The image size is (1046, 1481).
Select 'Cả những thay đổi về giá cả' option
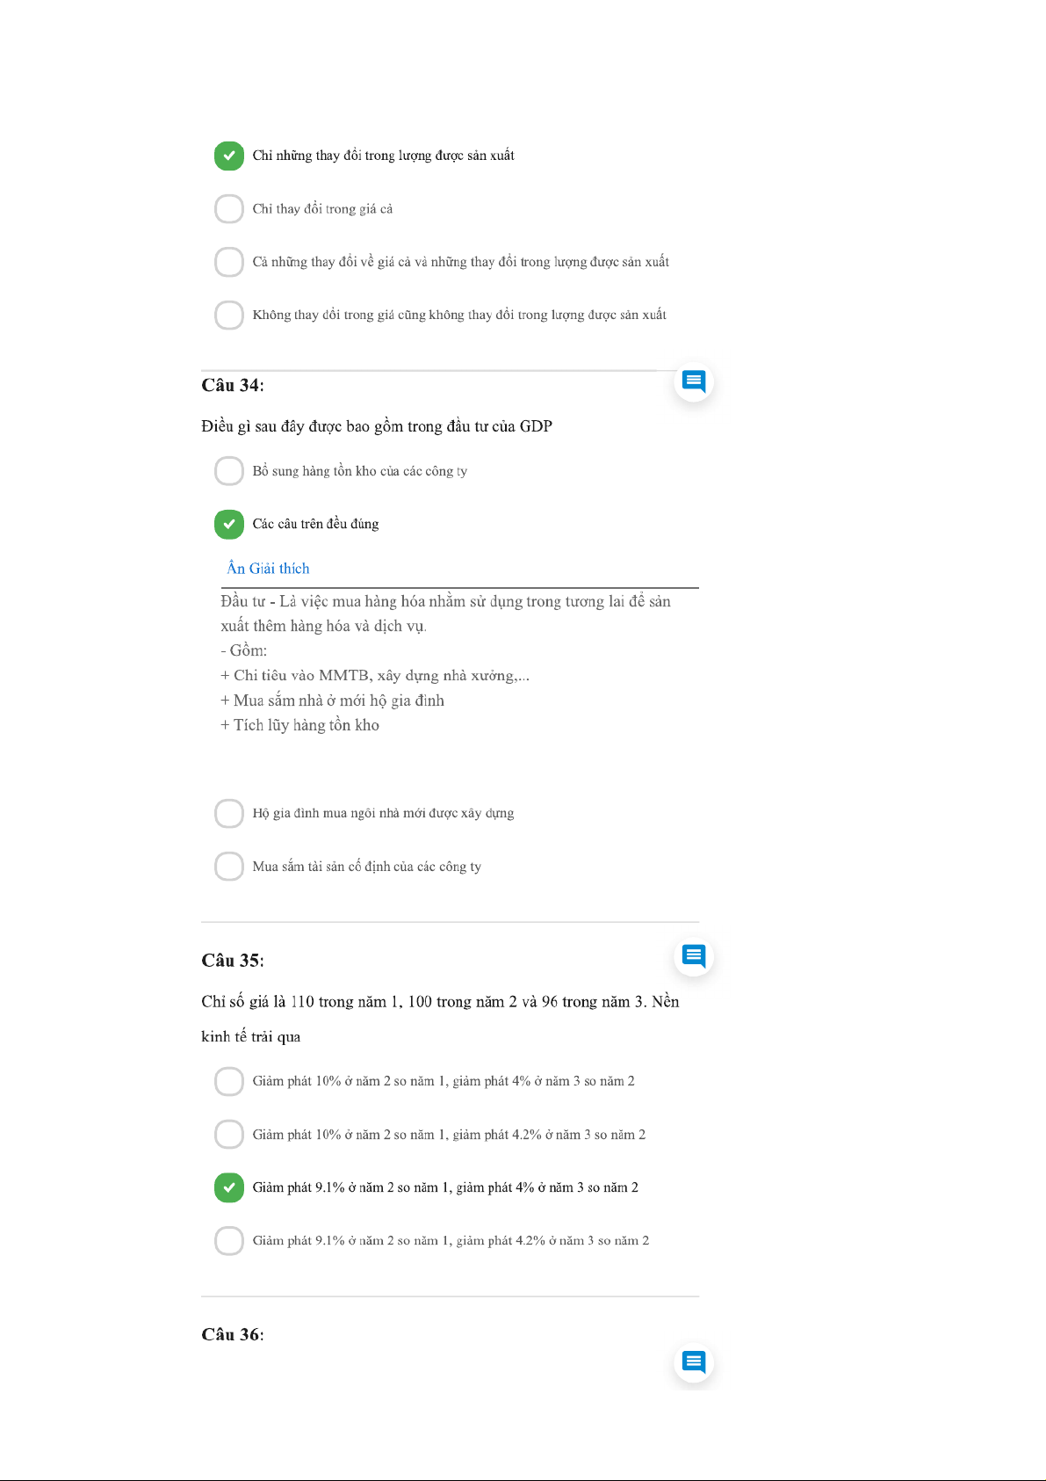(x=229, y=262)
